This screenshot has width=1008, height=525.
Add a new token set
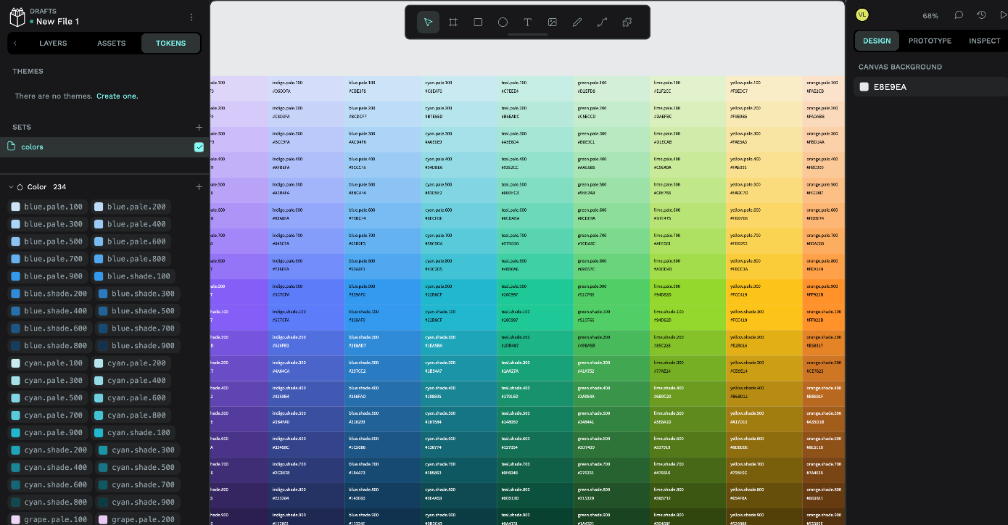click(199, 127)
